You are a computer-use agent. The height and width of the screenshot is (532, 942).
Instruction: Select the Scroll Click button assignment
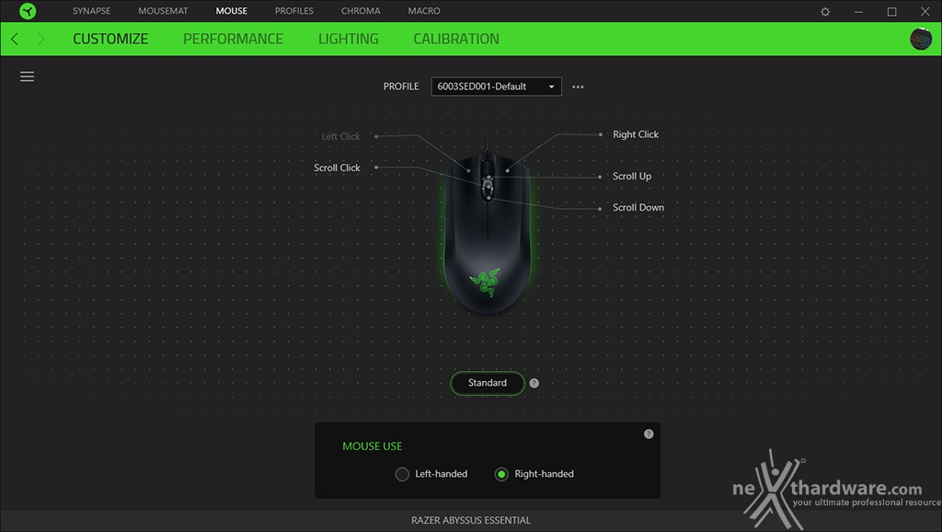(337, 168)
